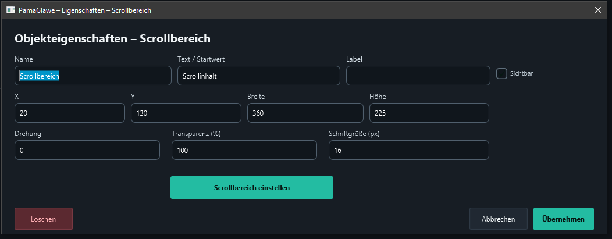Toggle the Sichtbar checkbox
Image resolution: width=612 pixels, height=239 pixels.
pos(501,73)
